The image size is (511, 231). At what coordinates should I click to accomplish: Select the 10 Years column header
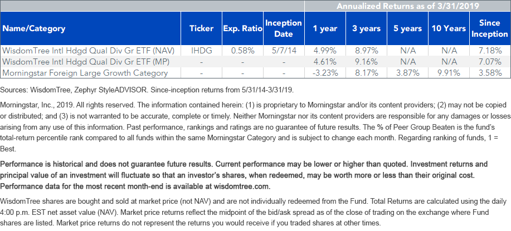(x=449, y=28)
